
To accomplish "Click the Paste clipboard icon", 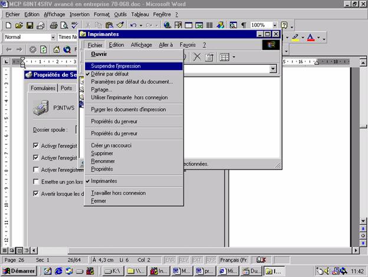I will click(109, 25).
